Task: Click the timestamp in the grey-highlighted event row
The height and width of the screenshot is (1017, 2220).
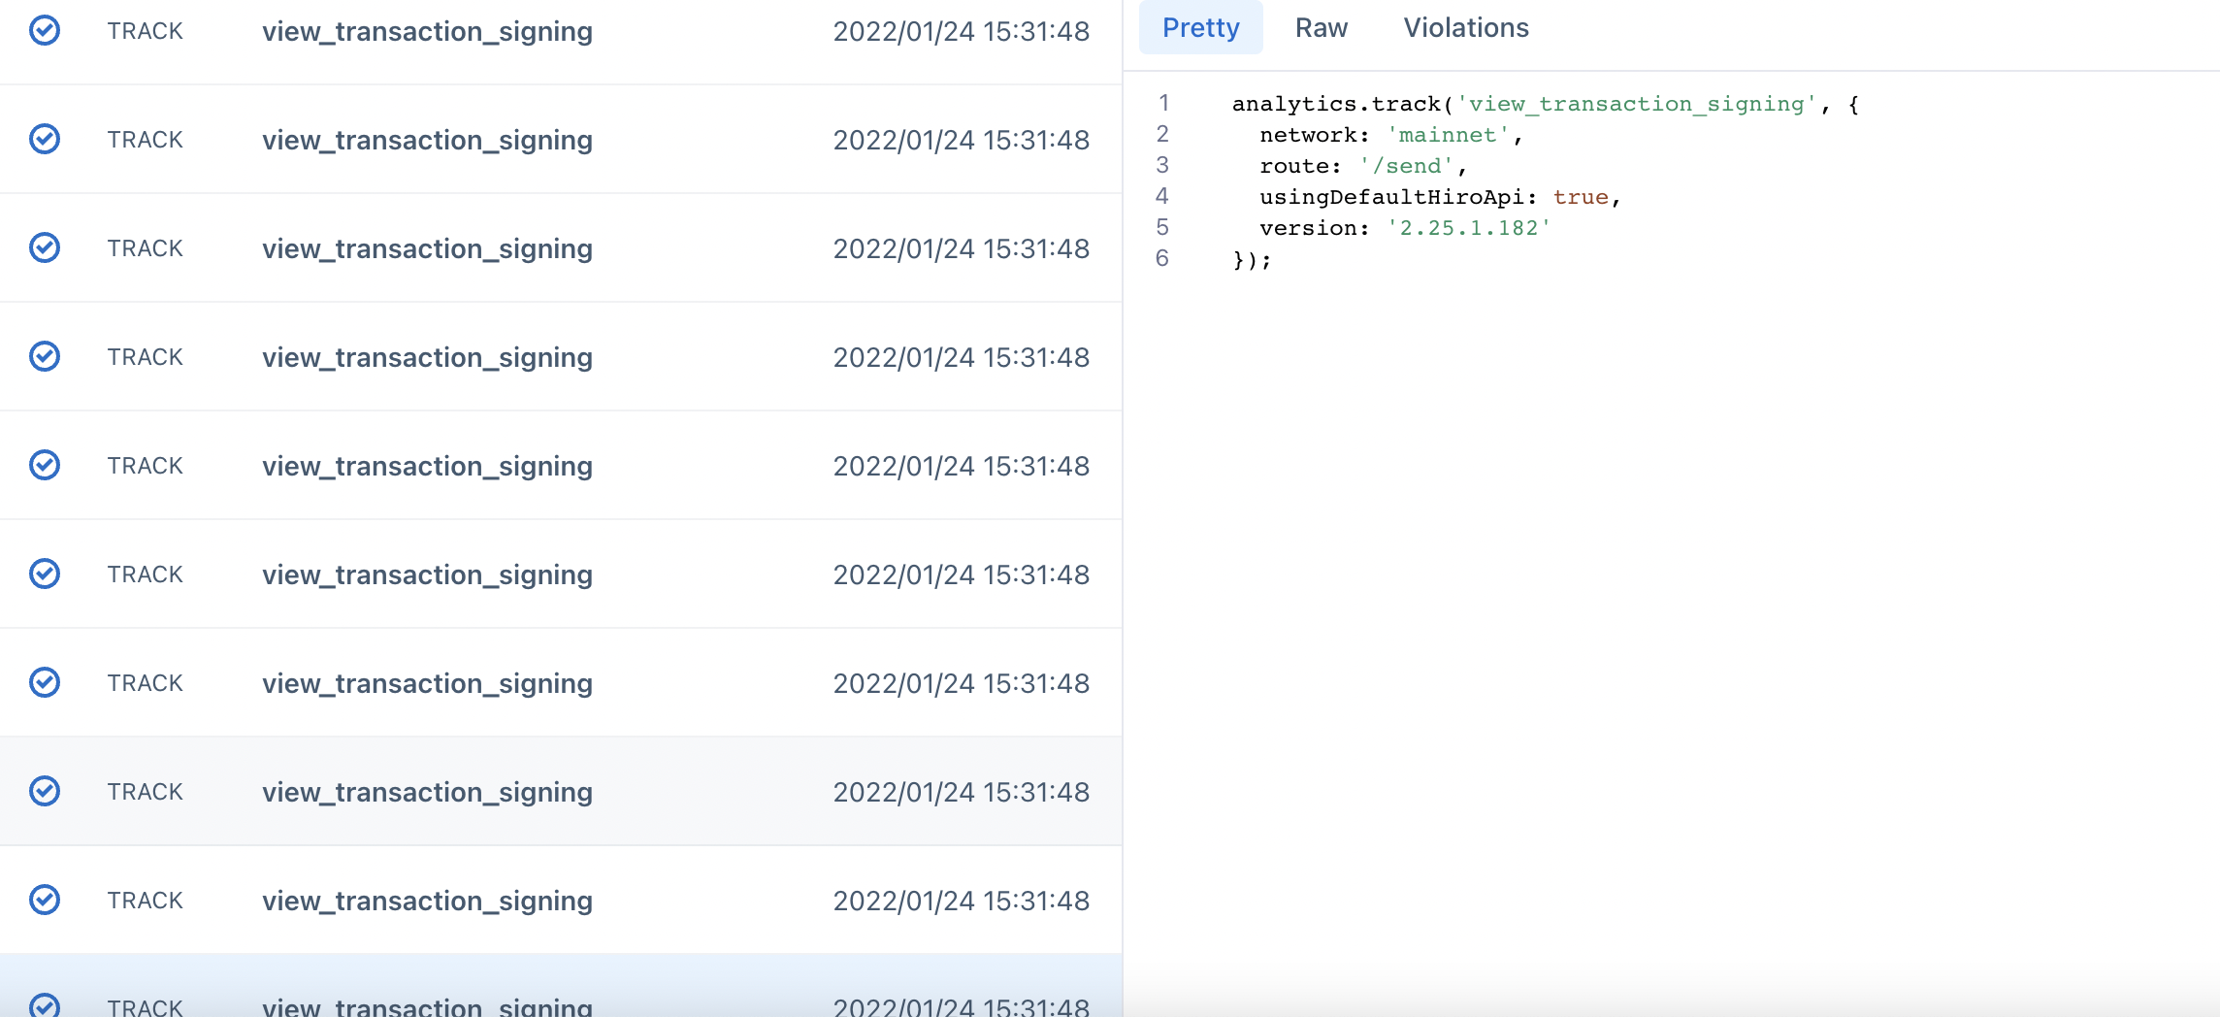Action: coord(961,792)
